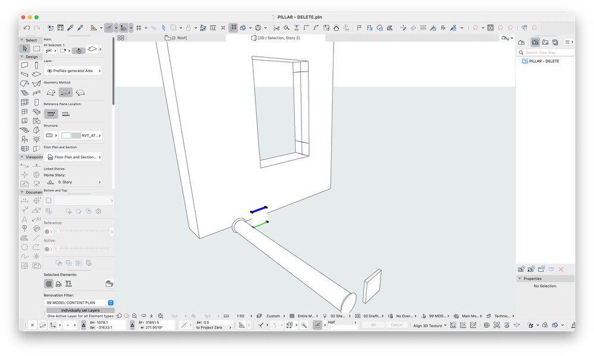This screenshot has height=356, width=594.
Task: Select the Beam tool
Action: click(24, 74)
